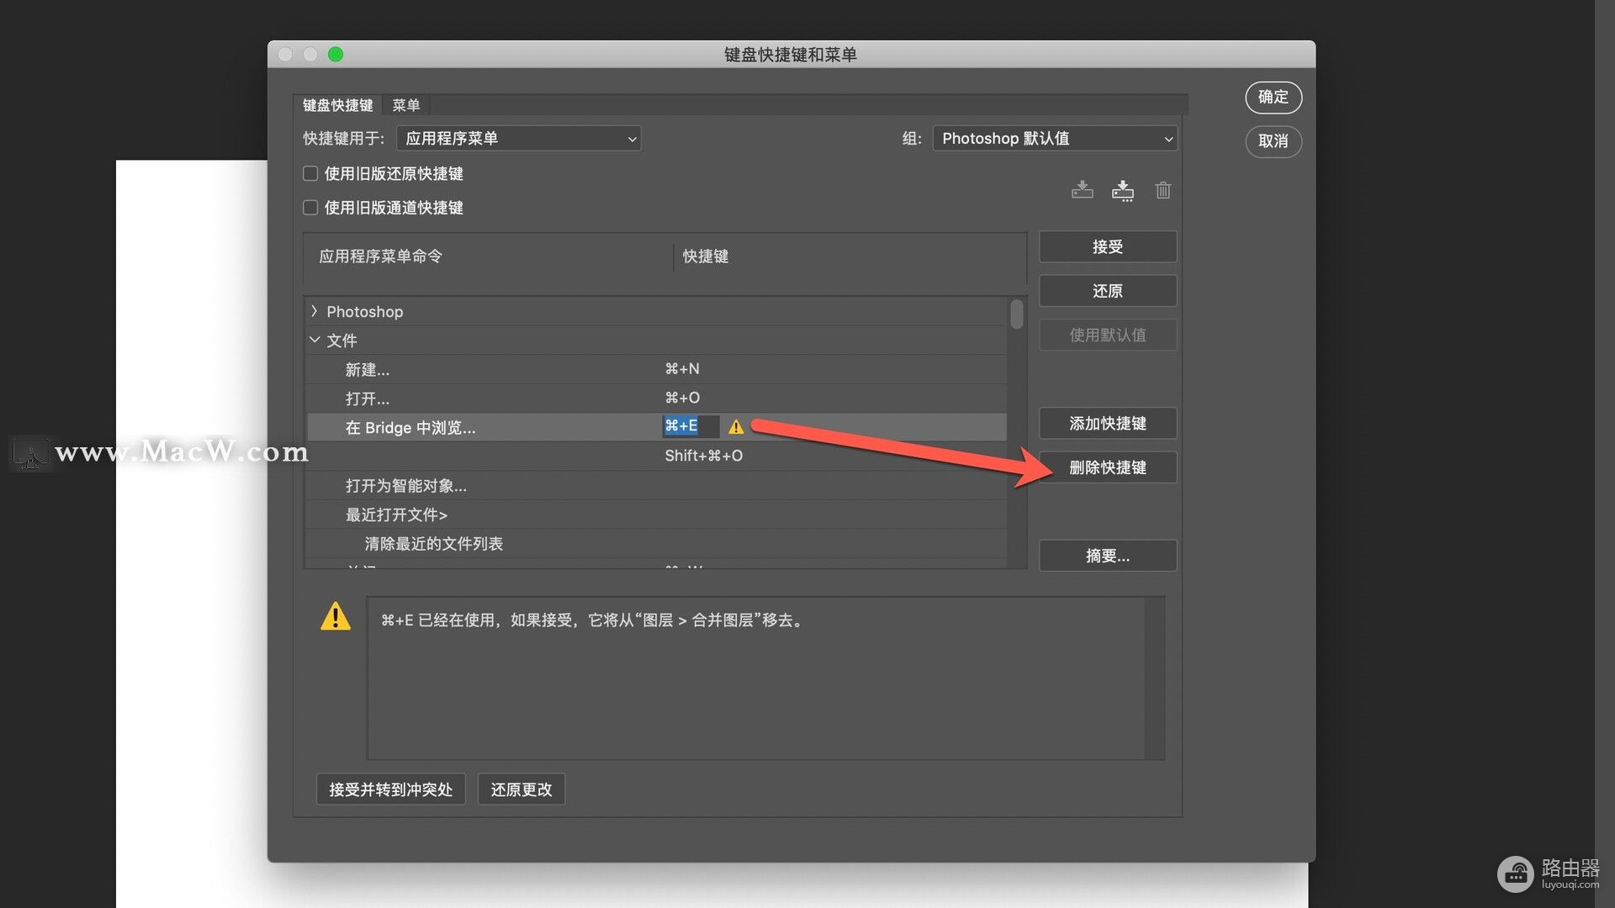Click the green zoom window button
The height and width of the screenshot is (908, 1615).
[336, 55]
